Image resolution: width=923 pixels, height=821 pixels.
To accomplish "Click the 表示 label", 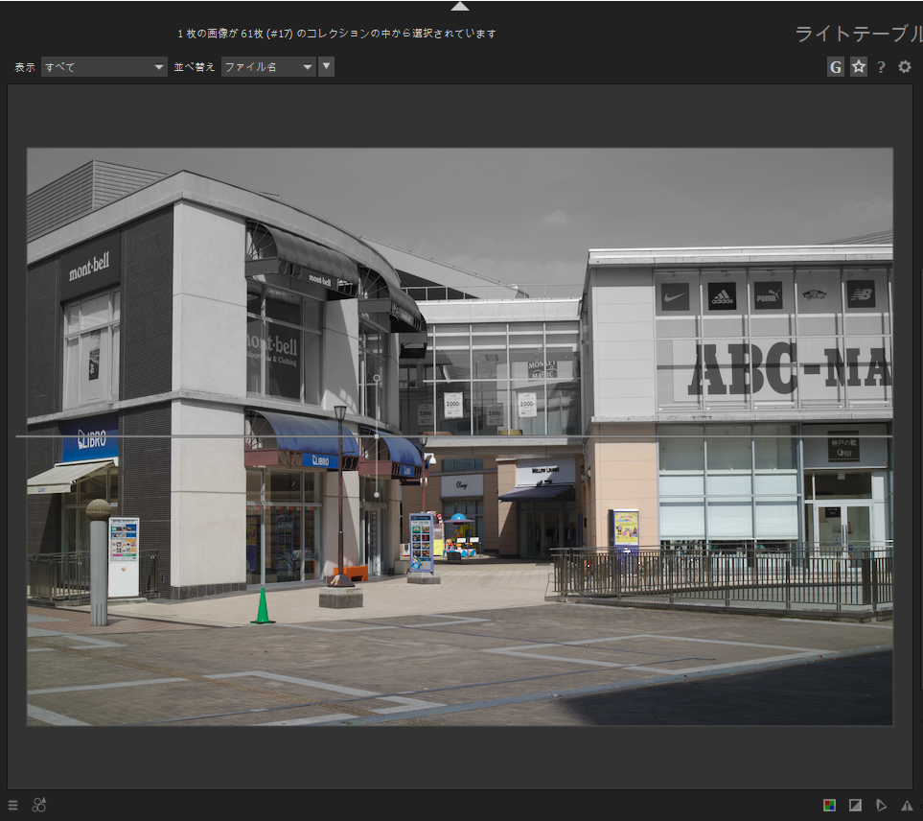I will tap(25, 67).
